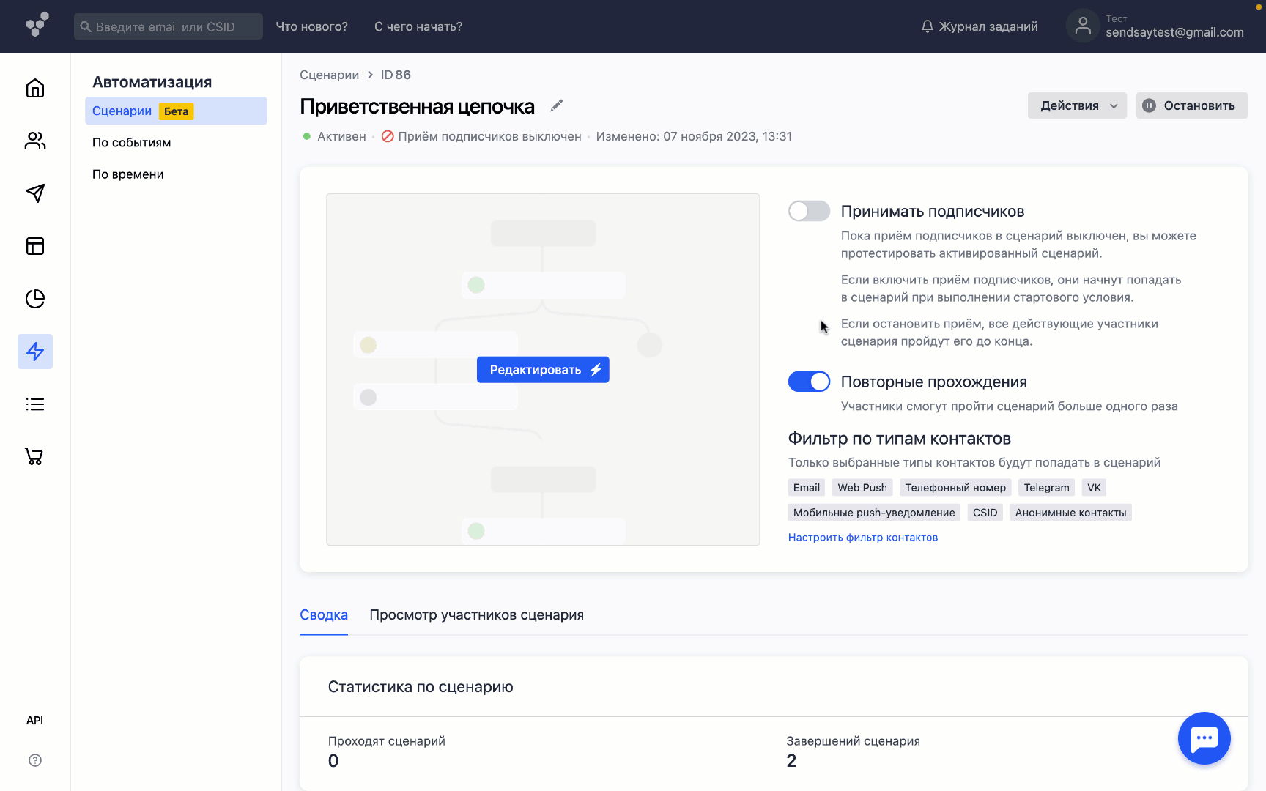Click the shopping cart icon in sidebar

(34, 456)
